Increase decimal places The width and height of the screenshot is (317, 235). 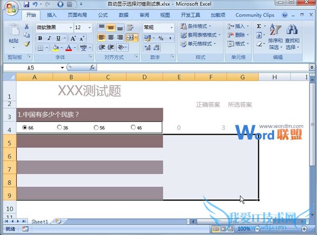(x=147, y=48)
